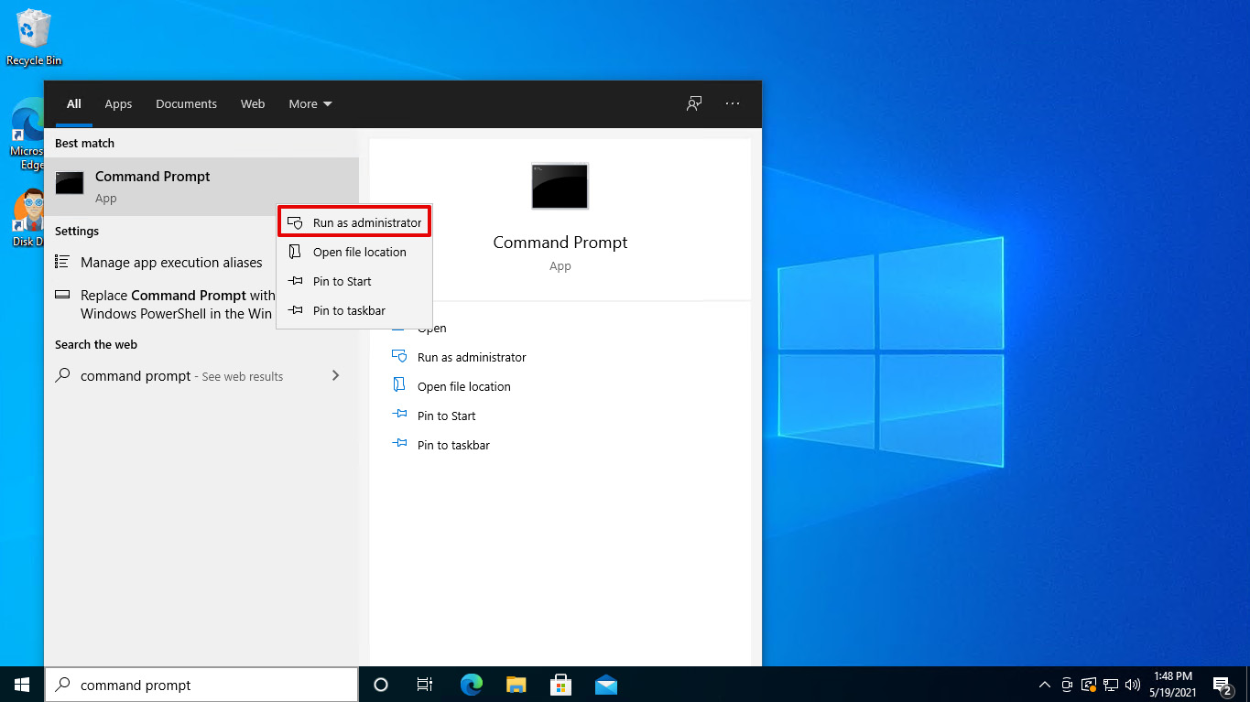Click Open file location under Command Prompt

463,385
